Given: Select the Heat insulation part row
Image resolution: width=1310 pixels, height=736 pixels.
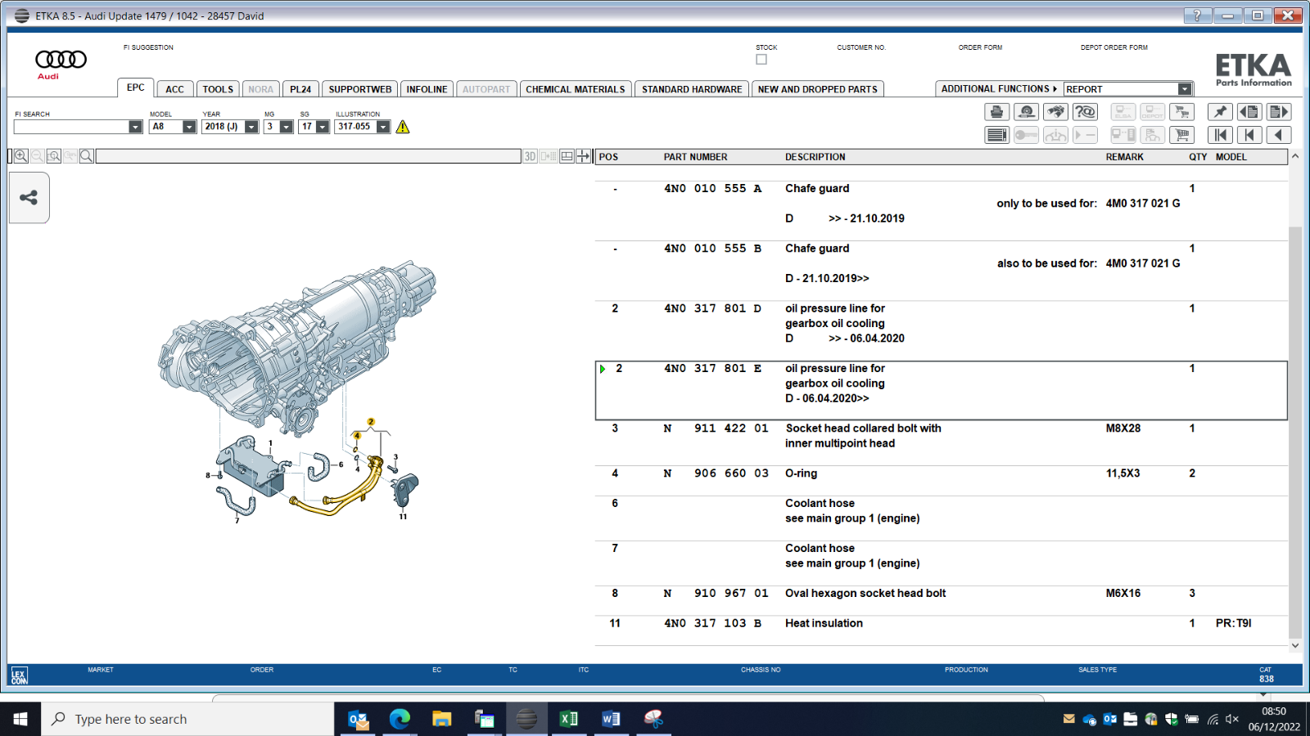Looking at the screenshot, I should [x=942, y=623].
